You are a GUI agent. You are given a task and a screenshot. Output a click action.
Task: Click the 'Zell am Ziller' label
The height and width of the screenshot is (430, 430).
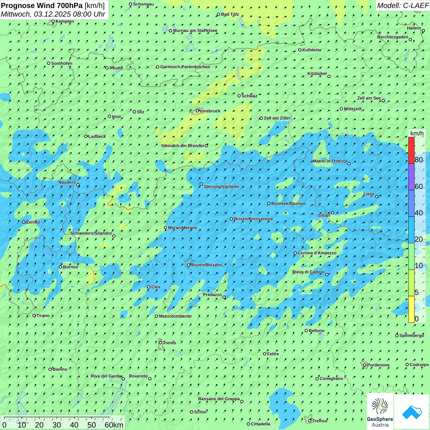277,118
